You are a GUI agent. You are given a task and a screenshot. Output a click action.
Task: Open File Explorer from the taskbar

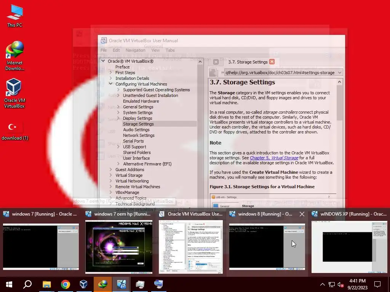[x=46, y=284]
